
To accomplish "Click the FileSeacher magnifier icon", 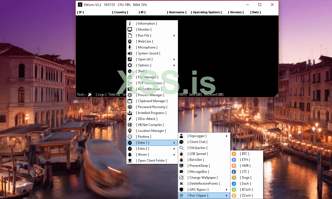I will tap(181, 148).
